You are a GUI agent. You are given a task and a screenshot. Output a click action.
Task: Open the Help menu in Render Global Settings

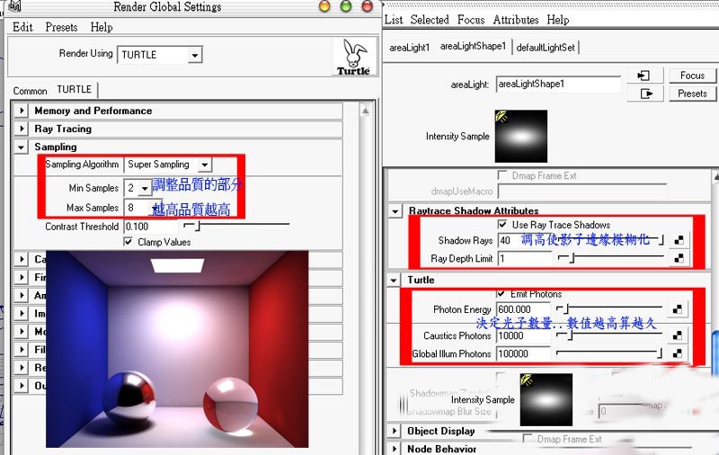coord(102,27)
